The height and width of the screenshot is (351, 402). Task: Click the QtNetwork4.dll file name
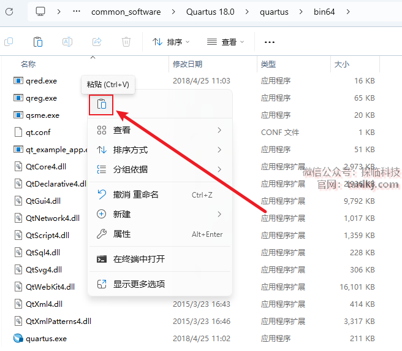53,218
